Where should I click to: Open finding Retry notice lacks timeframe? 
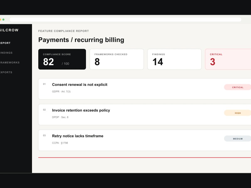click(145, 140)
